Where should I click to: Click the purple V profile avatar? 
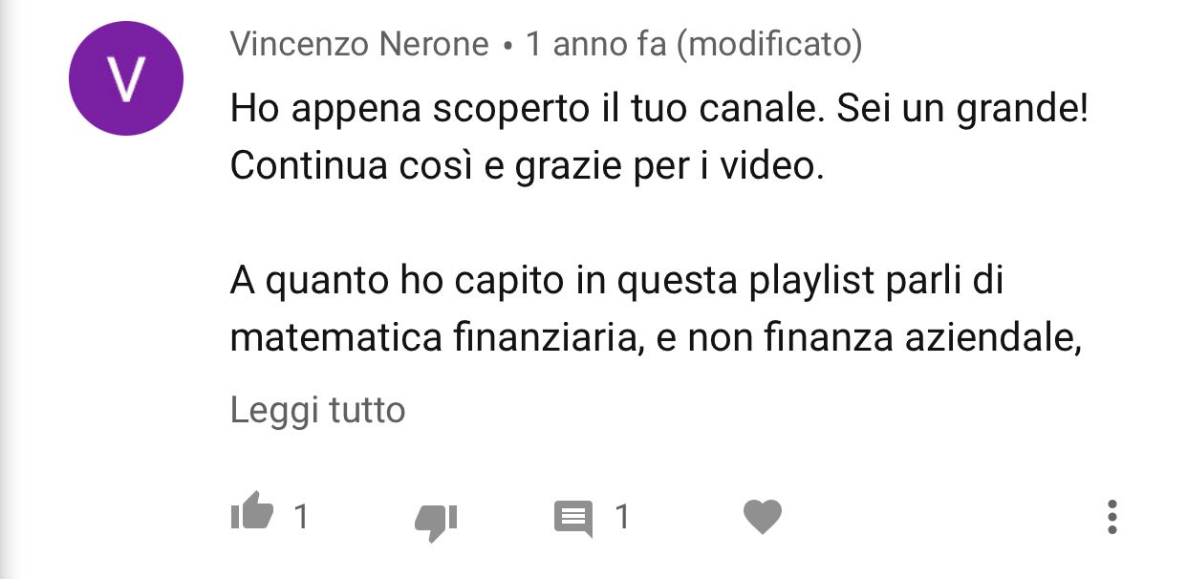[125, 78]
